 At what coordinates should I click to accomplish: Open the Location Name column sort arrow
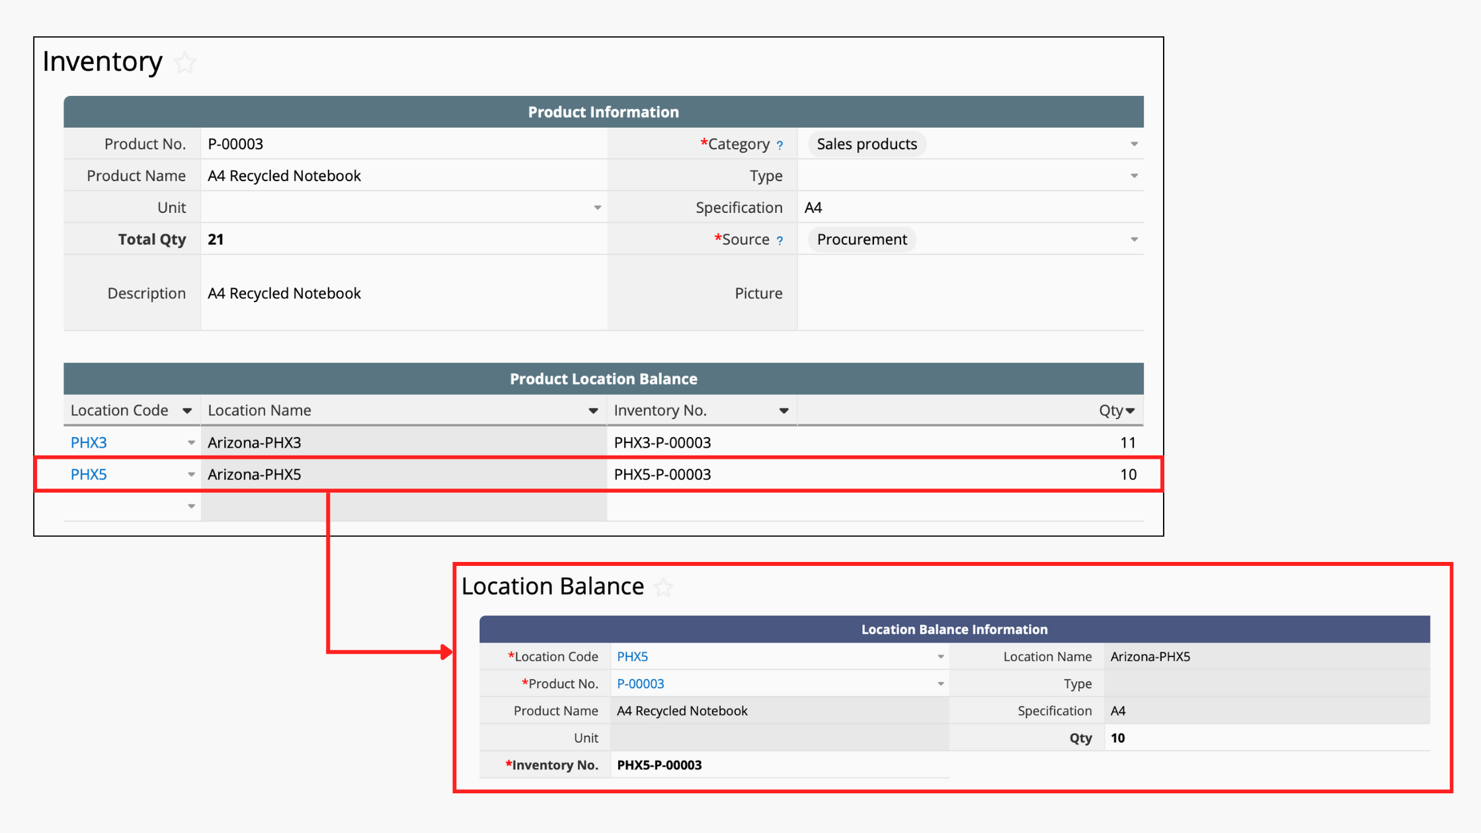[x=593, y=411]
